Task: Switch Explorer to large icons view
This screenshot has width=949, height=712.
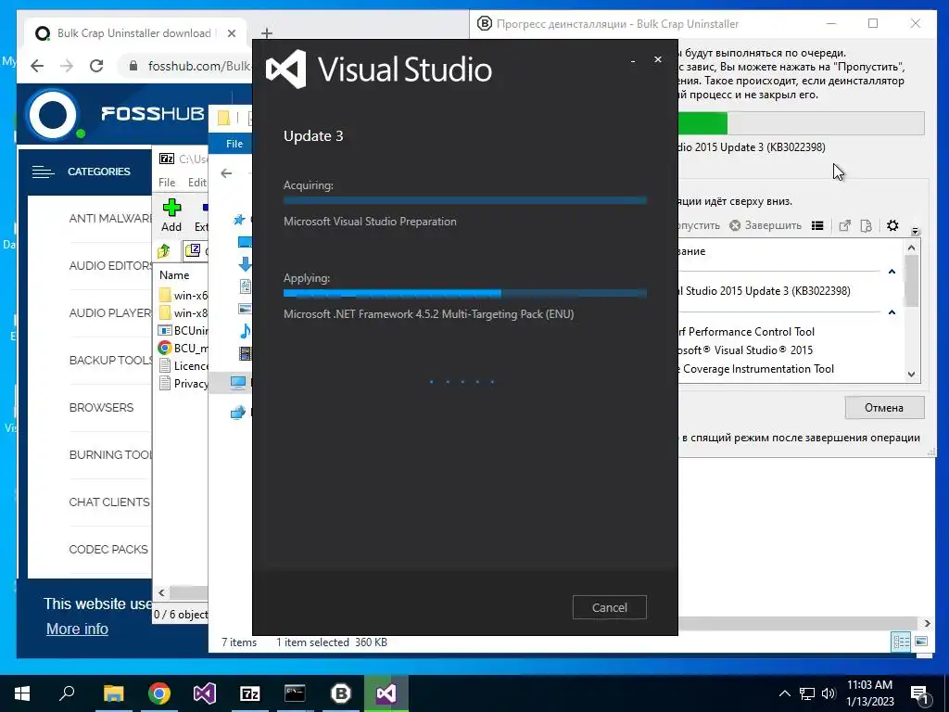Action: (x=921, y=642)
